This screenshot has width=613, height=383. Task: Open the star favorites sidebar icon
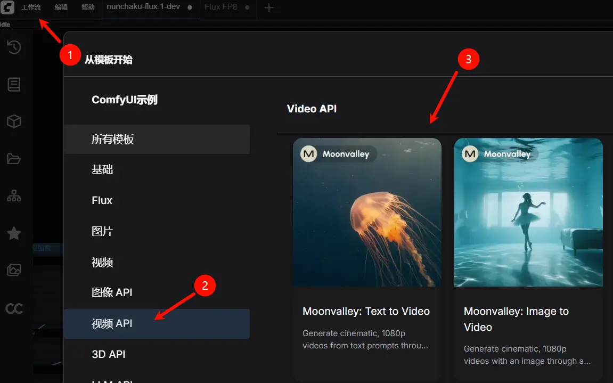(14, 233)
